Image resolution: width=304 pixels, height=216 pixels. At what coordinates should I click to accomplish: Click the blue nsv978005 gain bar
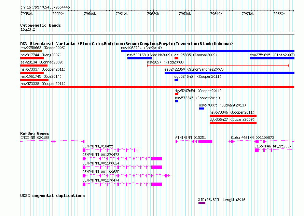click(202, 109)
